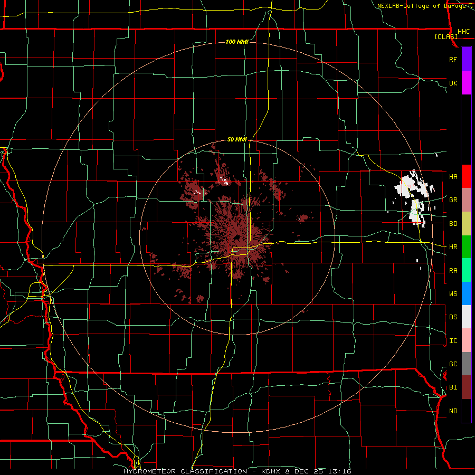Click the HA legend label

coord(453,177)
